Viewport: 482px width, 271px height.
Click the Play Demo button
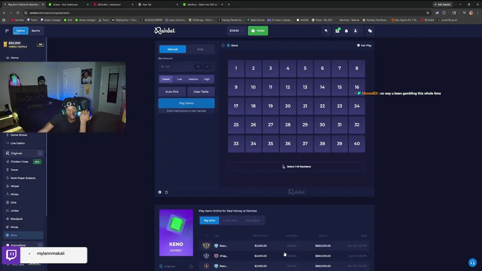click(x=186, y=103)
